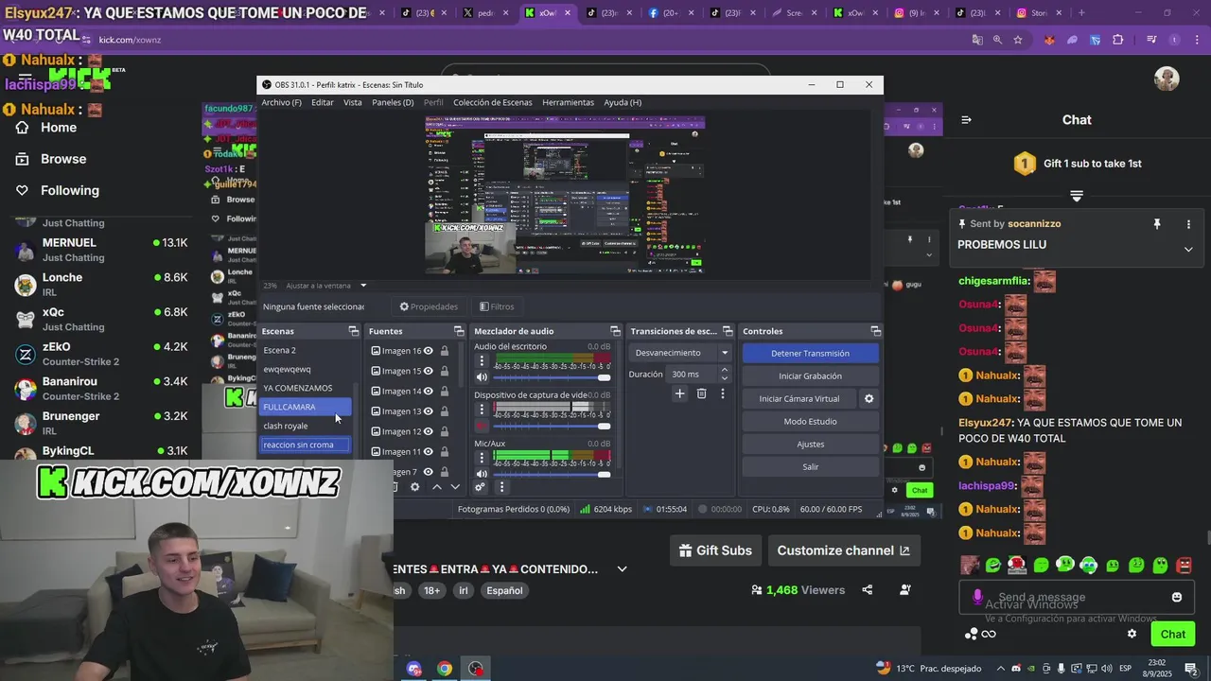1211x681 pixels.
Task: Move selected source down
Action: (x=455, y=487)
